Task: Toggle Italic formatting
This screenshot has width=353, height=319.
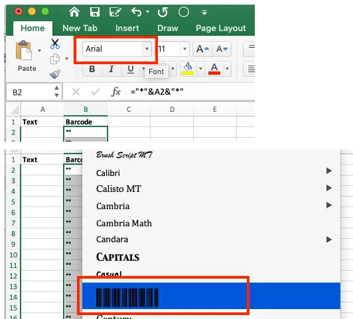Action: click(x=111, y=69)
